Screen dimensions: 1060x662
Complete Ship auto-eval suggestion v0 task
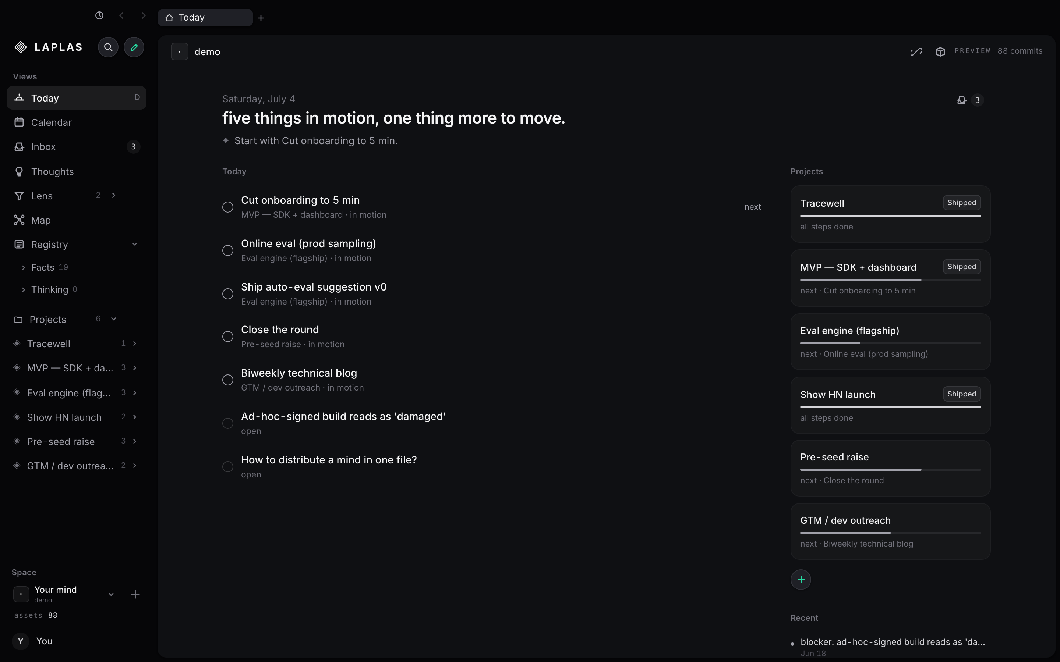pos(228,294)
